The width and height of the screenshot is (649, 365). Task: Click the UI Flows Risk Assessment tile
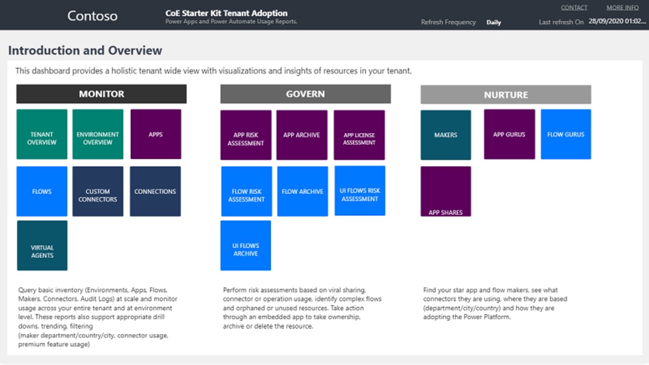click(x=360, y=191)
